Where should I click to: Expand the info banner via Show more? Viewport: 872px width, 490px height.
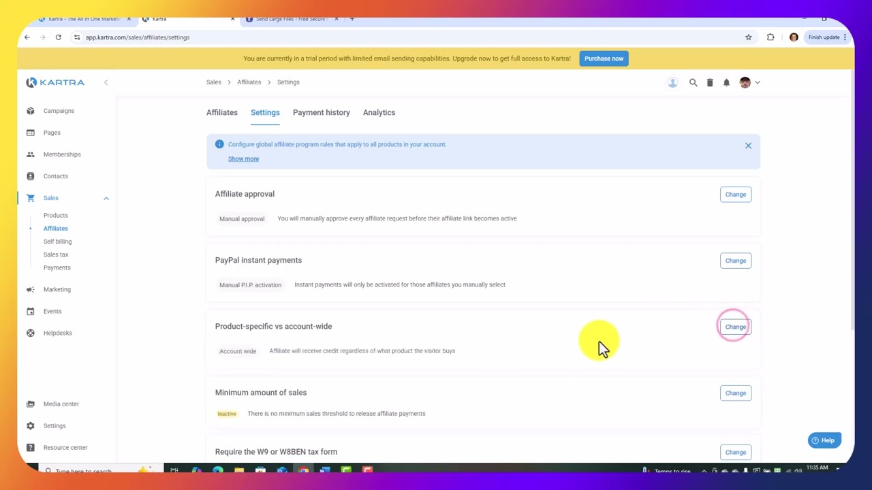point(243,159)
